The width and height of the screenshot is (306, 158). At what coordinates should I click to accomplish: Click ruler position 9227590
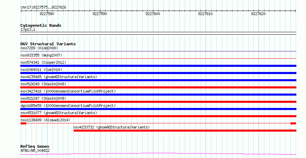click(x=100, y=14)
